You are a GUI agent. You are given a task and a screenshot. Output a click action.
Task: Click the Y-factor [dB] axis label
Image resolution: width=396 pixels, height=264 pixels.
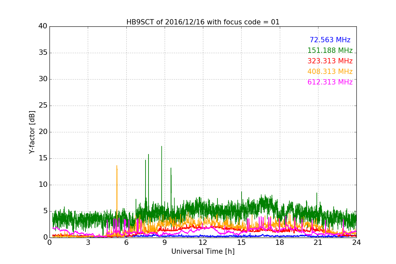coord(32,132)
